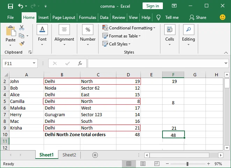This screenshot has width=231, height=168.
Task: Collapse the ribbon with the chevron
Action: click(226, 52)
